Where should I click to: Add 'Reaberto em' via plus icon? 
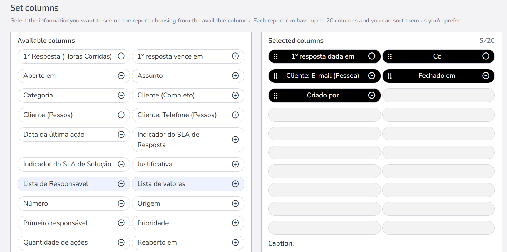click(235, 242)
